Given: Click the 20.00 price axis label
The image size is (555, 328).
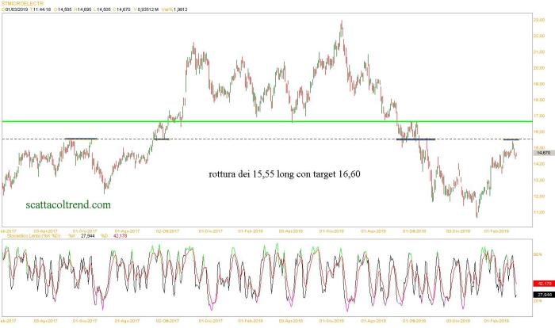Looking at the screenshot, I should click(539, 68).
